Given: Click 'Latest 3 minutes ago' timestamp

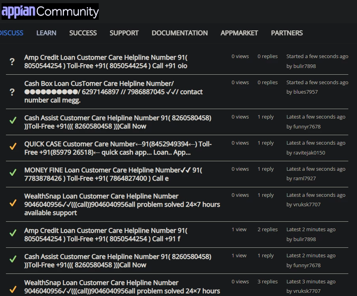Looking at the screenshot, I should point(311,282).
